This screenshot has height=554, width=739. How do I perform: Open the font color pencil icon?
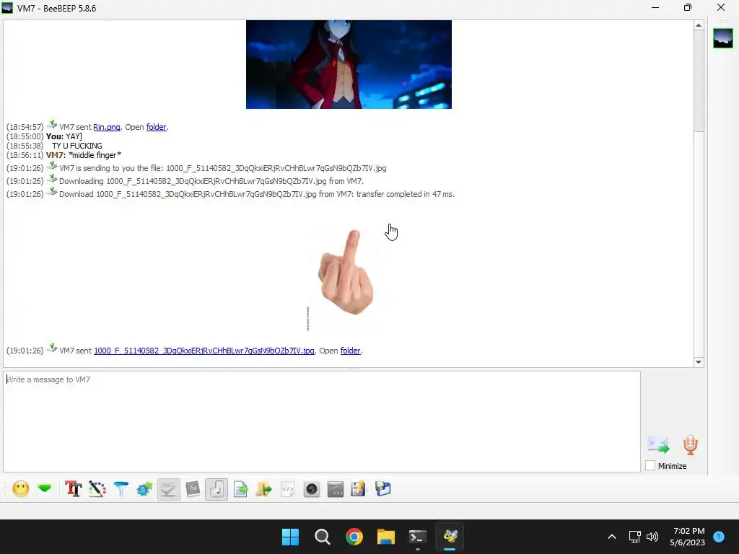(x=97, y=489)
